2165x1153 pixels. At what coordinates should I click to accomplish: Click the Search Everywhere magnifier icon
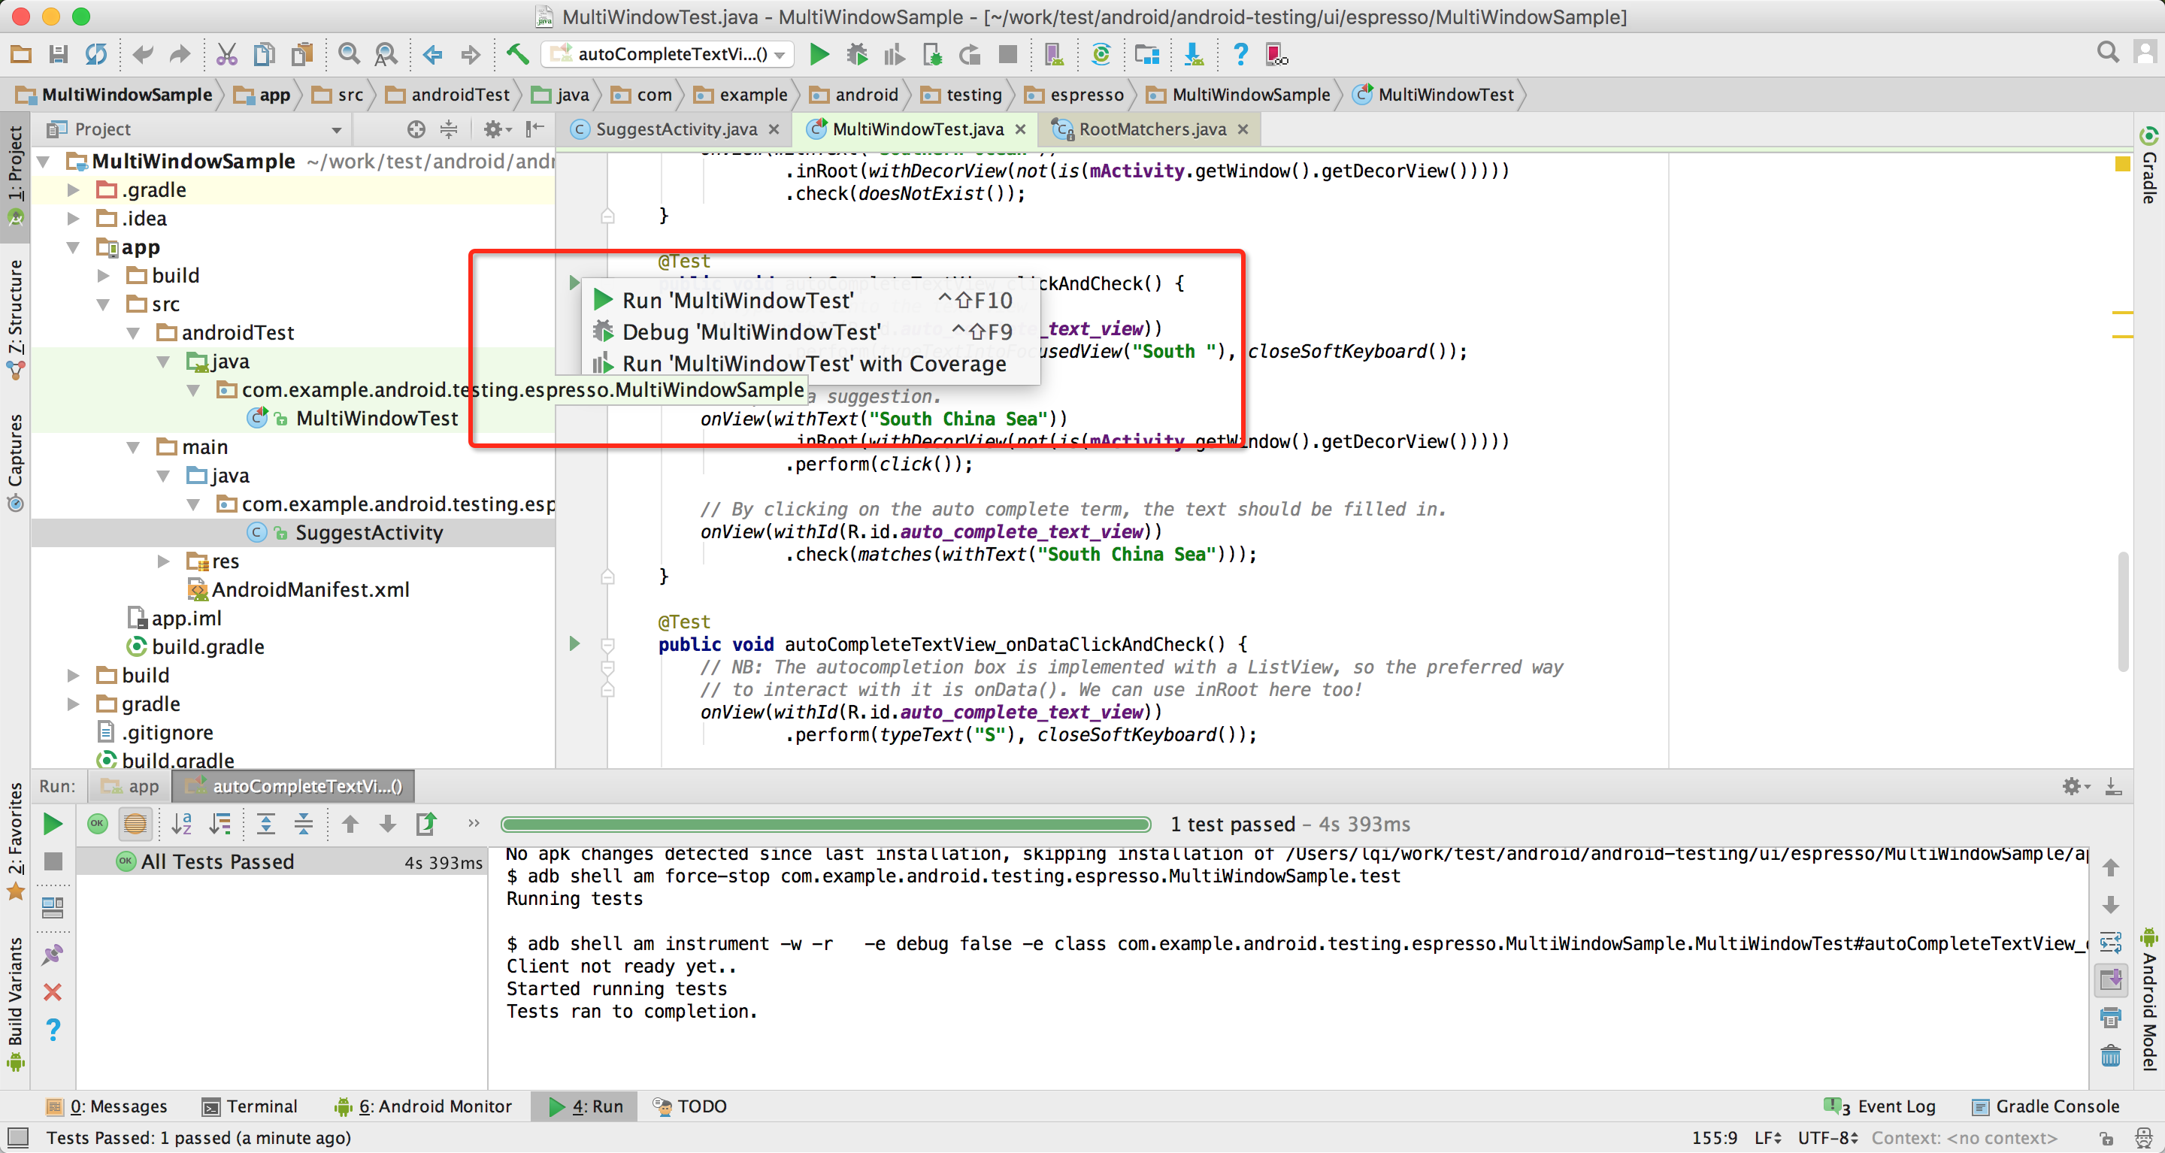(2107, 53)
